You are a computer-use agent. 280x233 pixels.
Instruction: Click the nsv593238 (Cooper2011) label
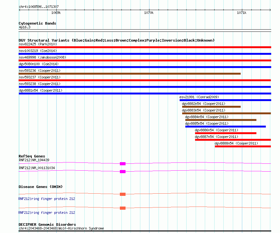(x=40, y=84)
